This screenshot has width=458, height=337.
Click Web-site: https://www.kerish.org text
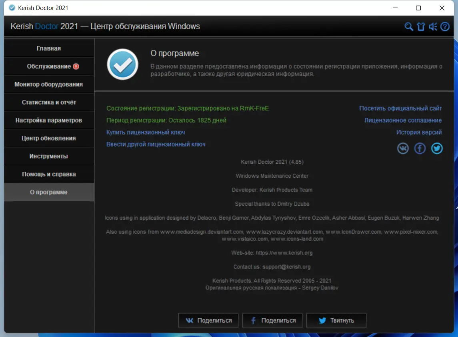tap(272, 253)
